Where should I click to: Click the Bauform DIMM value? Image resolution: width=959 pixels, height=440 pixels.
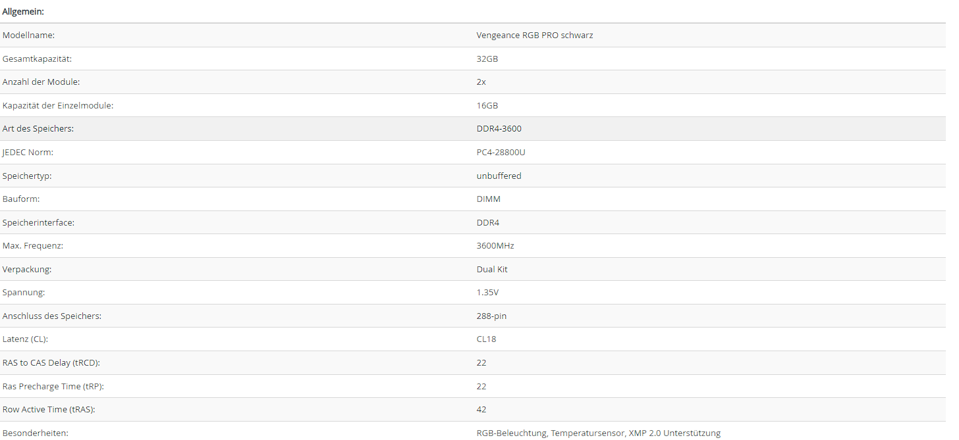point(488,199)
